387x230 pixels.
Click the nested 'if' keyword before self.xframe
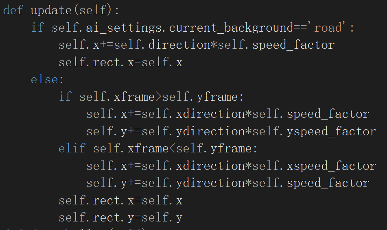click(x=65, y=97)
